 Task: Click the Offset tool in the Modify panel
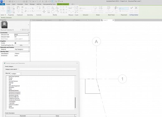click(48, 8)
